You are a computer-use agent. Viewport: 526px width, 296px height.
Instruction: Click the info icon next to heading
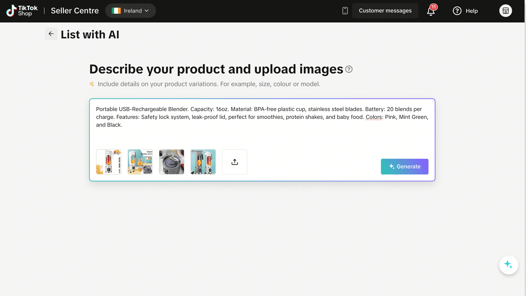[349, 69]
